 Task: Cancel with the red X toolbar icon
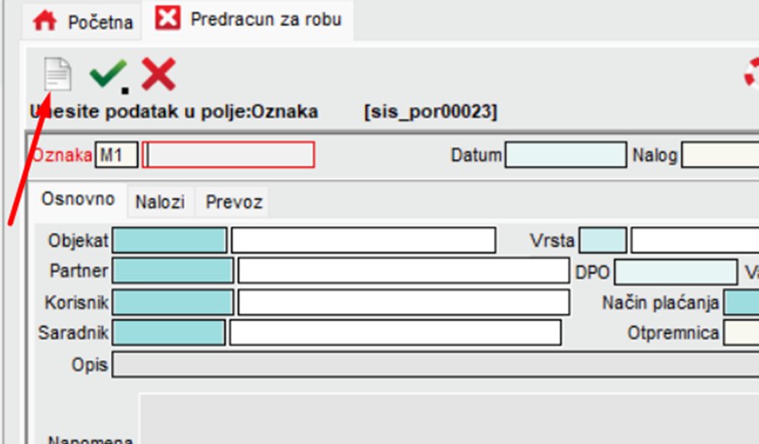click(x=158, y=74)
